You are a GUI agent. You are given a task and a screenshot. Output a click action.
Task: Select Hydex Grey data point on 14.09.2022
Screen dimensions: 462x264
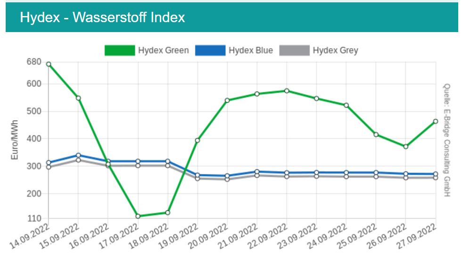tap(49, 167)
